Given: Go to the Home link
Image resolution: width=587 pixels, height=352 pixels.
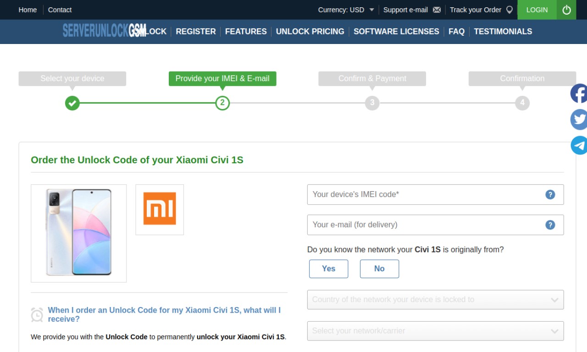Looking at the screenshot, I should pos(28,10).
